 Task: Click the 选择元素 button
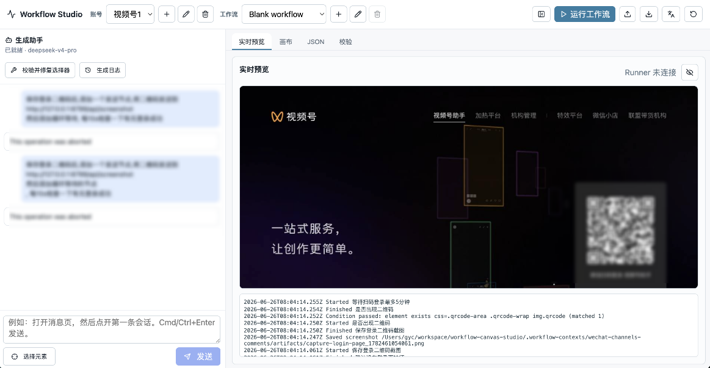29,356
